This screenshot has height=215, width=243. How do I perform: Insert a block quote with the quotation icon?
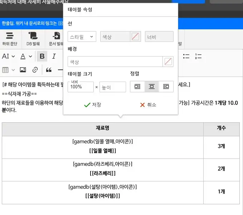click(x=49, y=70)
